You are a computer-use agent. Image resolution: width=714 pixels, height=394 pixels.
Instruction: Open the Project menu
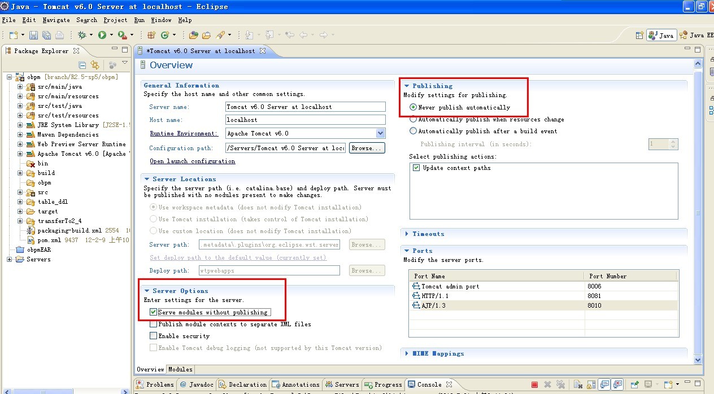coord(115,20)
